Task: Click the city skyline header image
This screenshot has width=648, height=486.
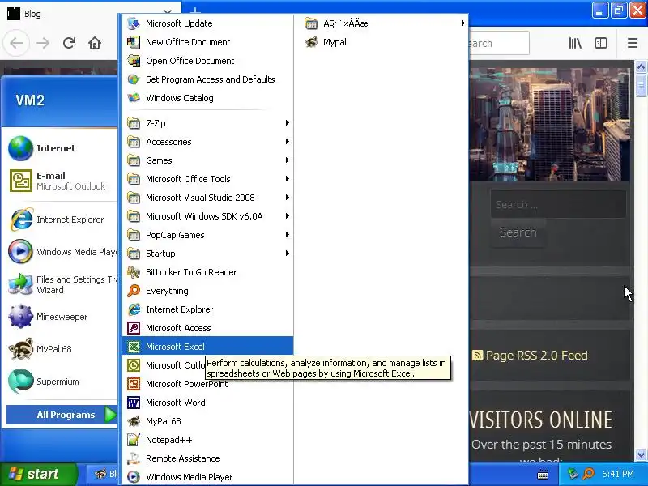Action: coord(550,125)
